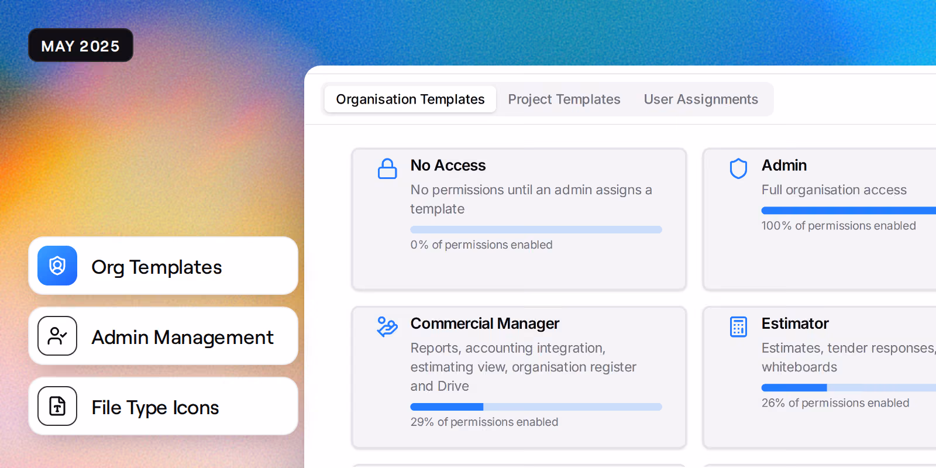The width and height of the screenshot is (936, 468).
Task: Click "No permissions until an admin assigns" description
Action: [x=531, y=199]
